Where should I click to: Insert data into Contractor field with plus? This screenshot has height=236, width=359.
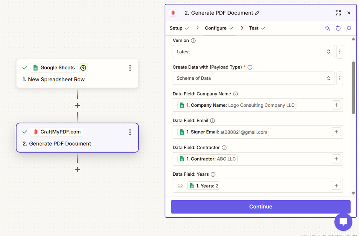pyautogui.click(x=336, y=159)
